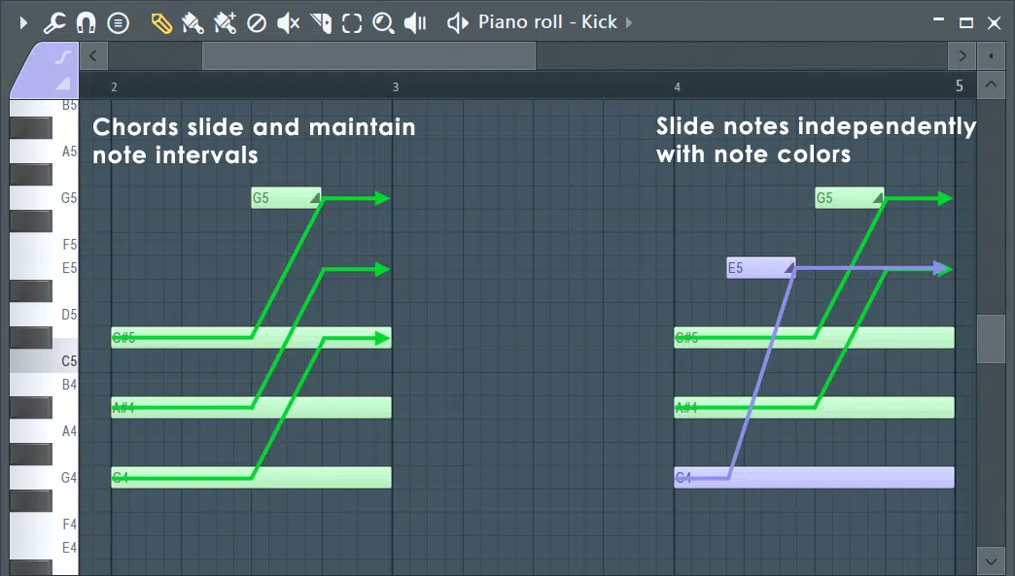Viewport: 1015px width, 576px height.
Task: Click bar 4 on the timeline ruler
Action: (x=677, y=87)
